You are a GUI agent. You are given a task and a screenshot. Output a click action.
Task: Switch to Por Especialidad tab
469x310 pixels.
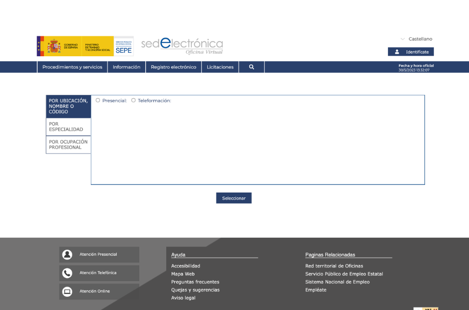[x=68, y=127]
